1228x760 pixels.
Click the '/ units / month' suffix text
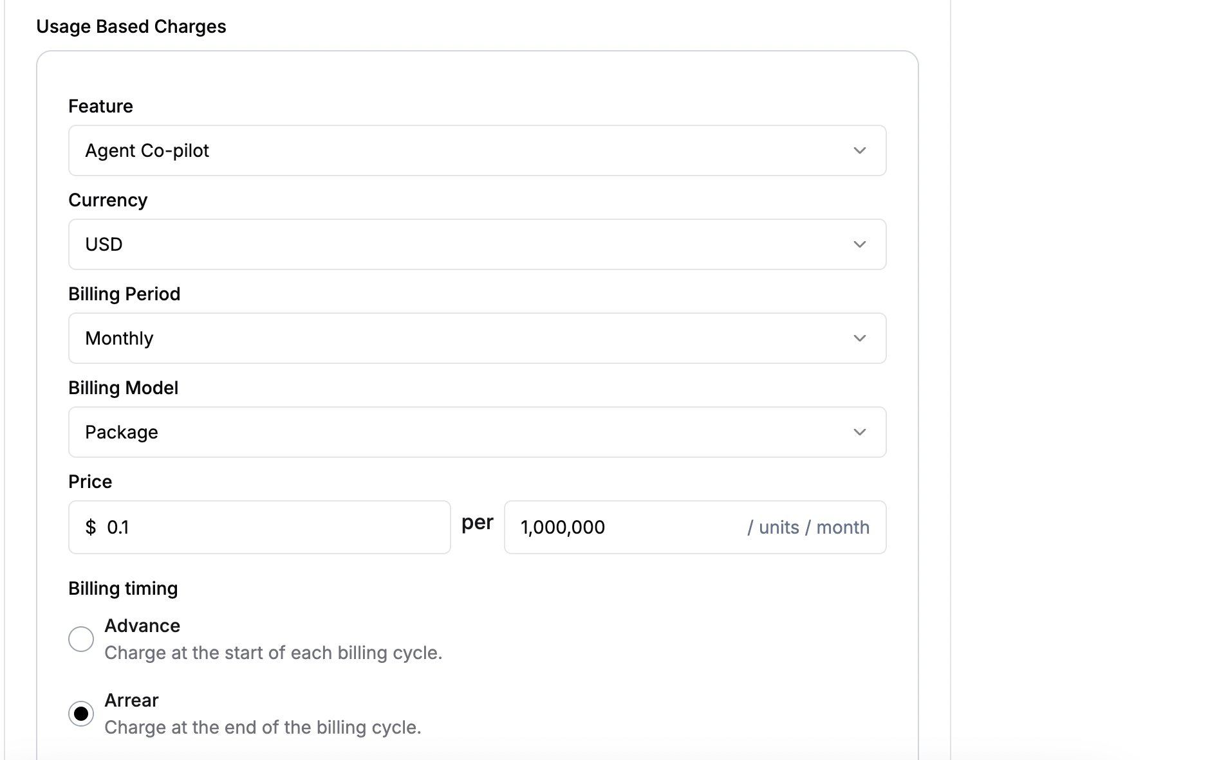point(808,527)
